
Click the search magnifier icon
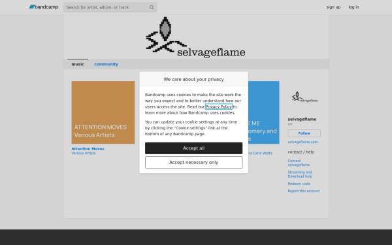(x=152, y=7)
